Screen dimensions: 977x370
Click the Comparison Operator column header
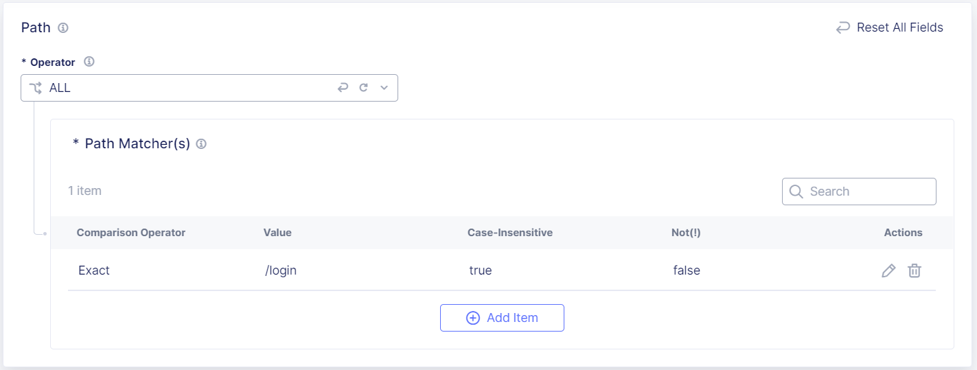pos(131,233)
